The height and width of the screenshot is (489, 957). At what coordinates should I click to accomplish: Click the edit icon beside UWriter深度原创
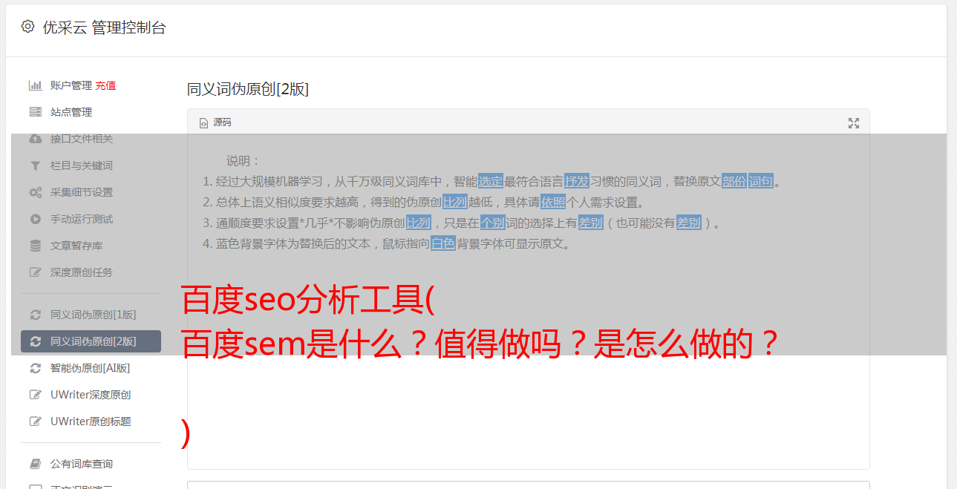[x=35, y=395]
